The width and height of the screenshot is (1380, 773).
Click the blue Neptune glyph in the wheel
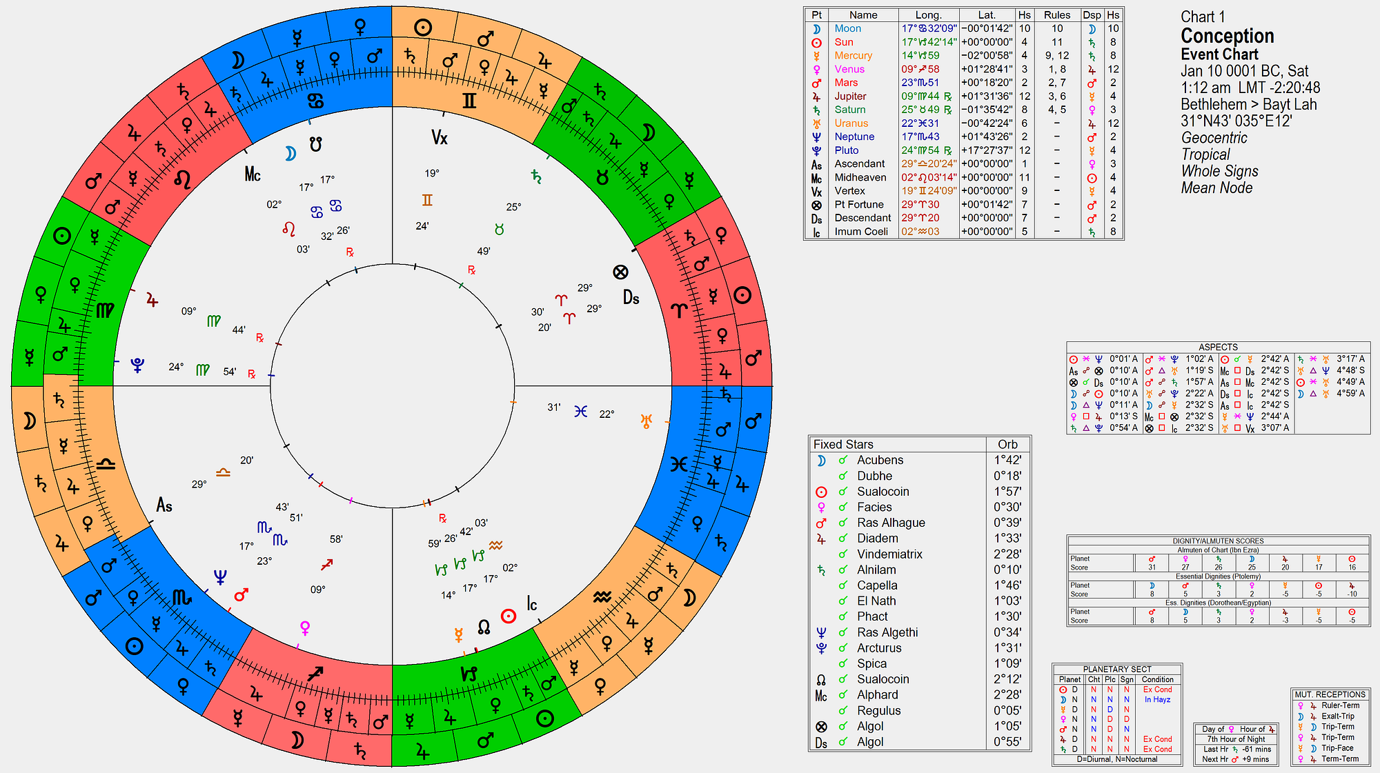(220, 576)
